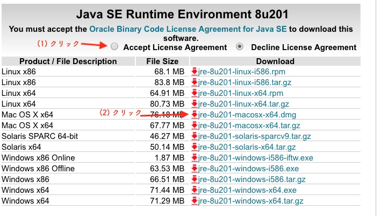The height and width of the screenshot is (216, 388).
Task: Select the Decline License Agreement radio button
Action: click(240, 46)
